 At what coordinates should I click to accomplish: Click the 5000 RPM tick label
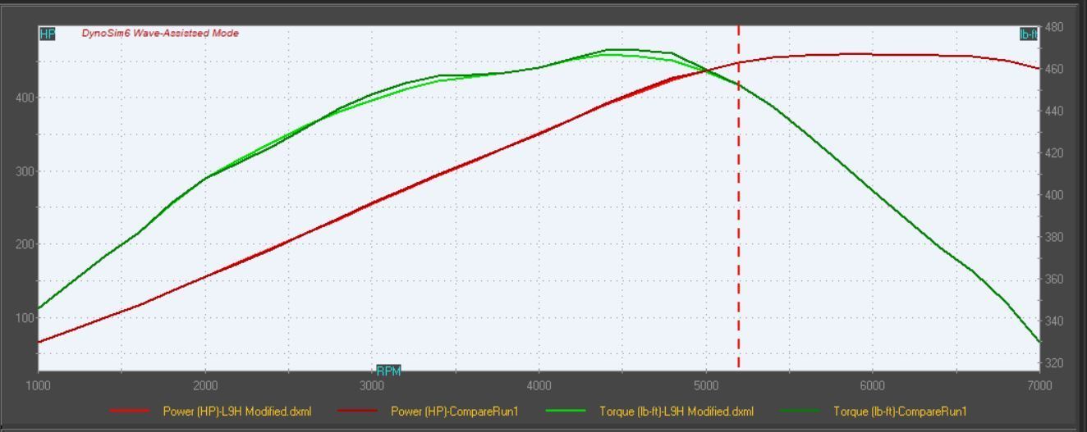(x=705, y=386)
